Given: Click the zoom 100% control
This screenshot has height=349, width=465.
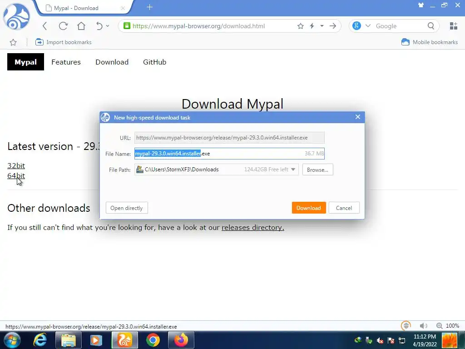Looking at the screenshot, I should click(448, 326).
